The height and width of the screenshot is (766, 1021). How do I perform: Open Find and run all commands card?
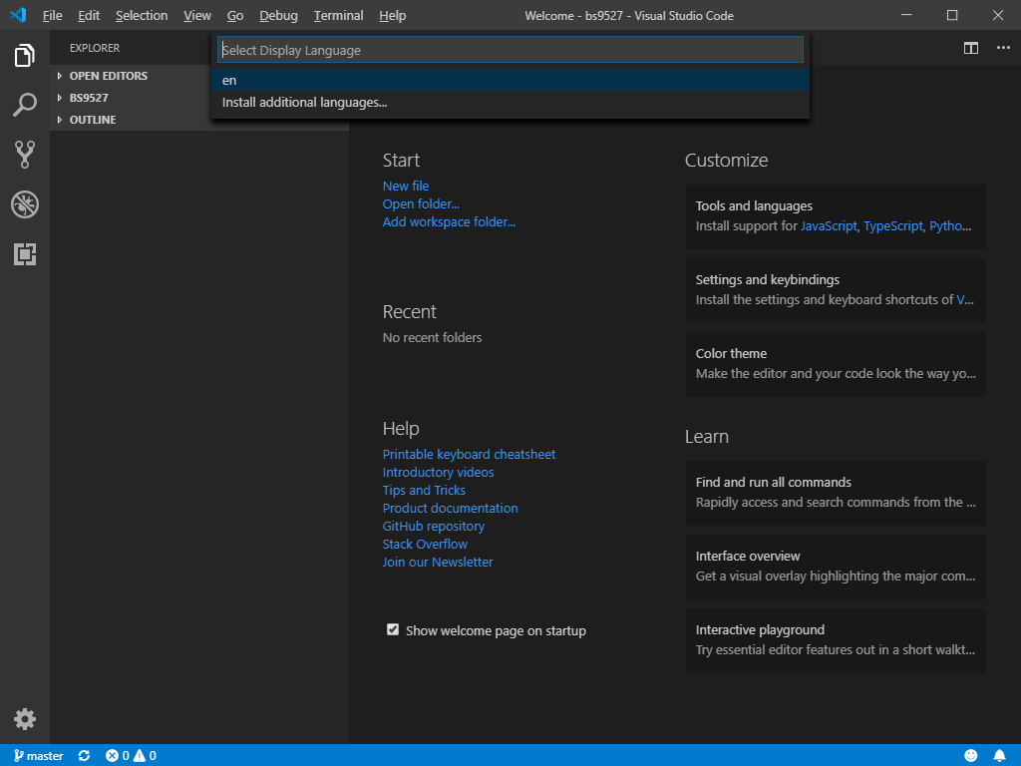click(x=836, y=493)
